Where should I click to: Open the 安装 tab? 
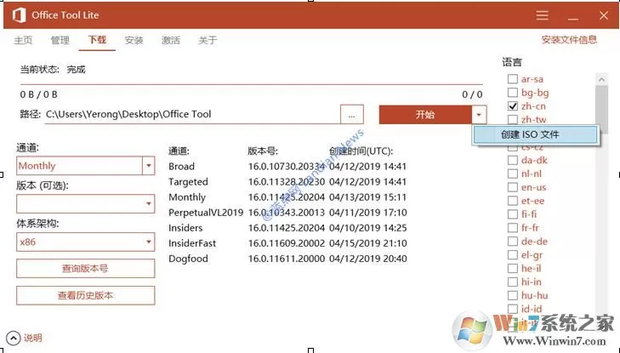(x=134, y=40)
